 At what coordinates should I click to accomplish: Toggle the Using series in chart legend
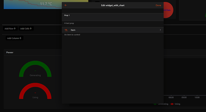175,104
